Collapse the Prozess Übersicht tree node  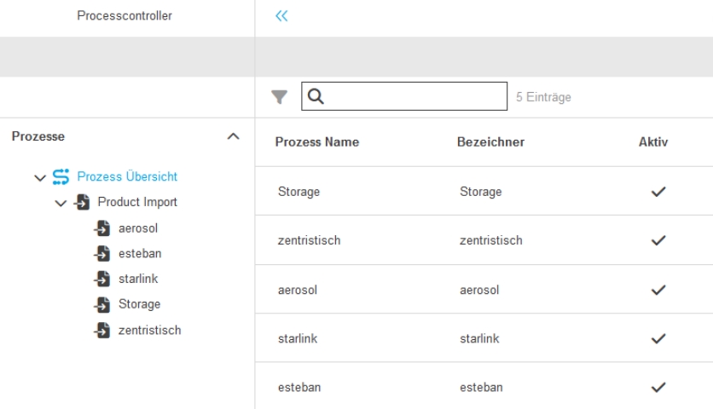click(39, 177)
